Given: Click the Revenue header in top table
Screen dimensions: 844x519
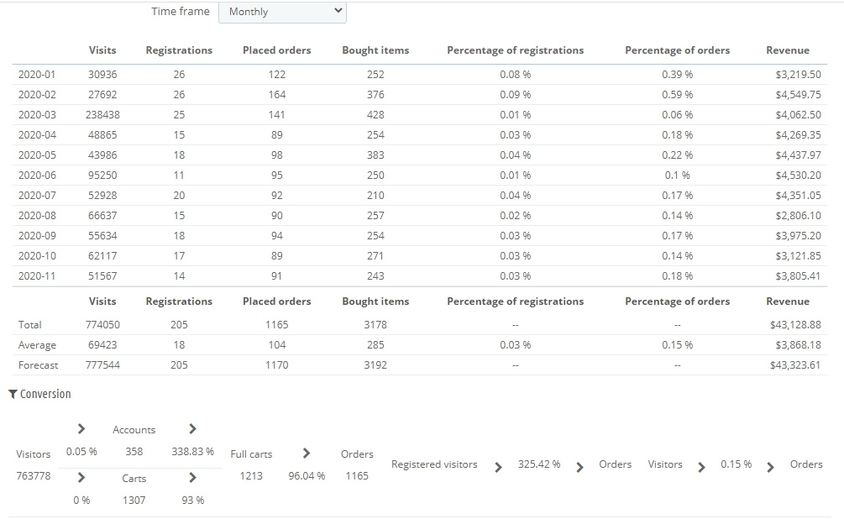Looking at the screenshot, I should tap(788, 50).
